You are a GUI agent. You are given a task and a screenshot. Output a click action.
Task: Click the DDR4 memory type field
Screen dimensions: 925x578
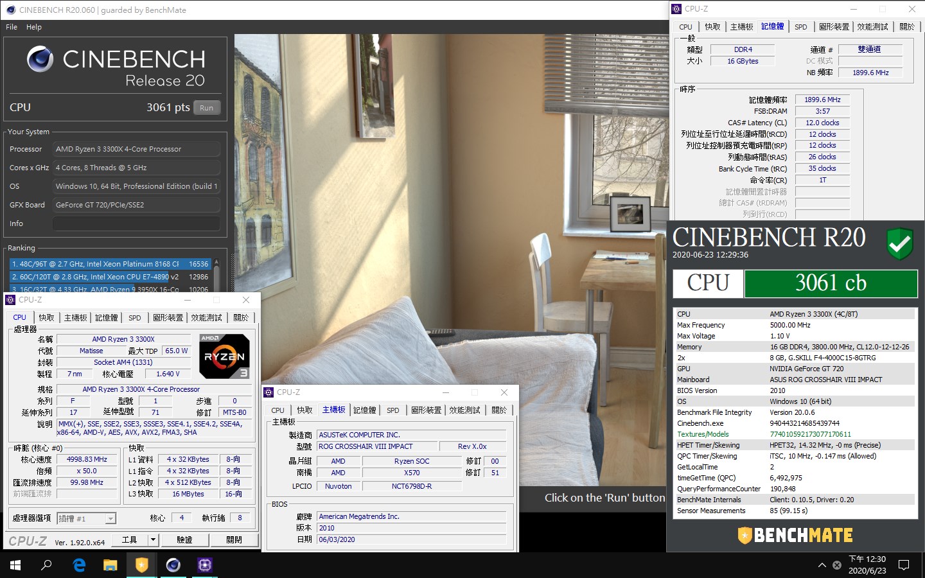point(743,49)
